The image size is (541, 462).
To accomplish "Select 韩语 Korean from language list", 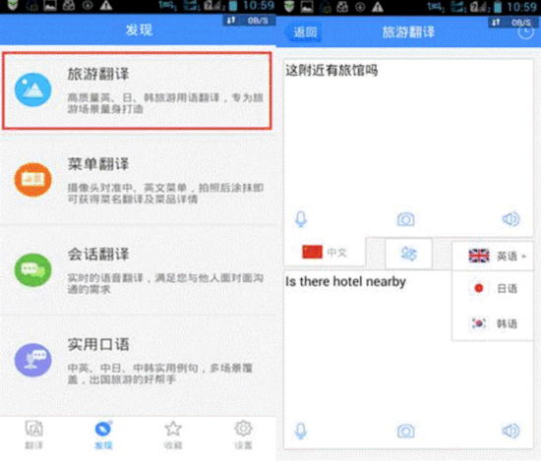I will pyautogui.click(x=493, y=323).
